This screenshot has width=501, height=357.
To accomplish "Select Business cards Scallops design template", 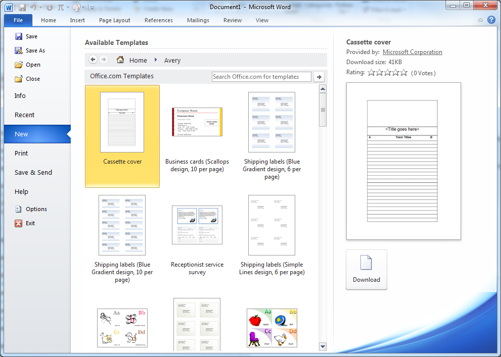I will 197,136.
